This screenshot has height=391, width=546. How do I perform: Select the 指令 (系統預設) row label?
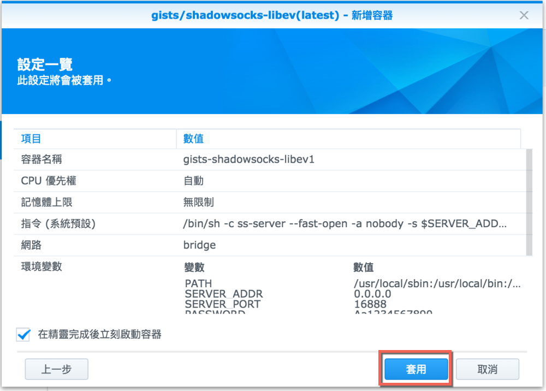58,223
